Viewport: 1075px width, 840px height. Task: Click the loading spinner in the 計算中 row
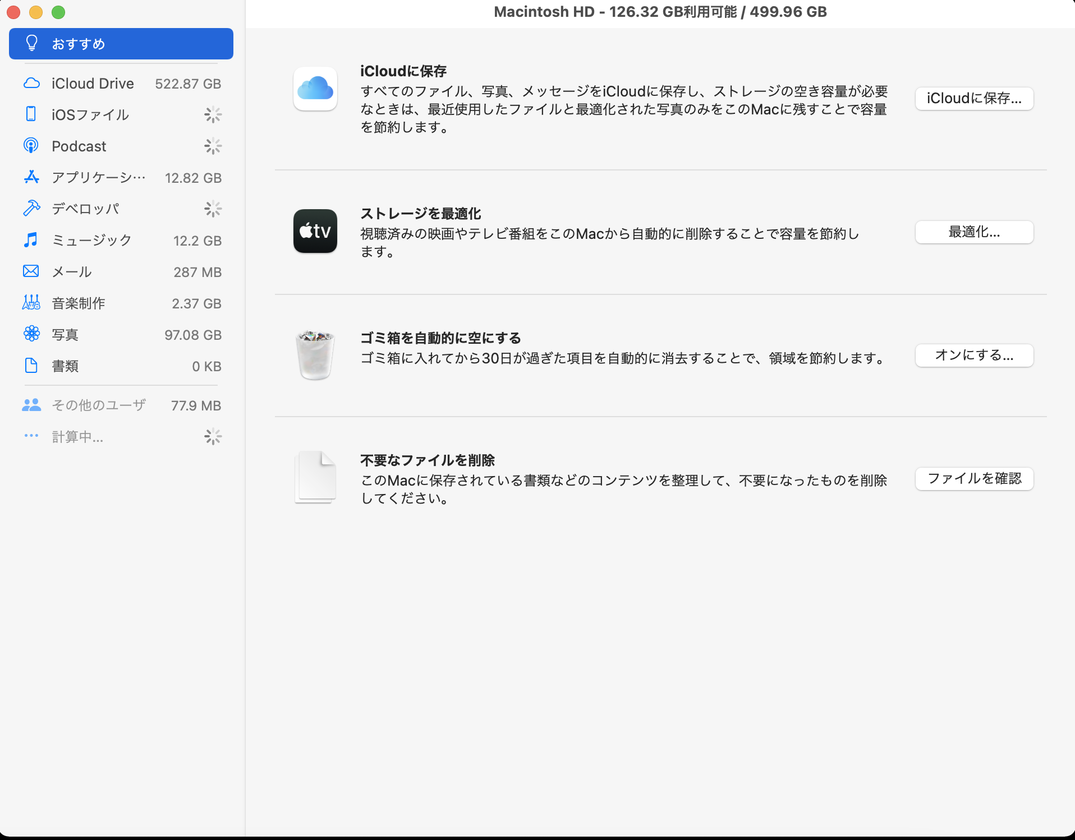213,437
